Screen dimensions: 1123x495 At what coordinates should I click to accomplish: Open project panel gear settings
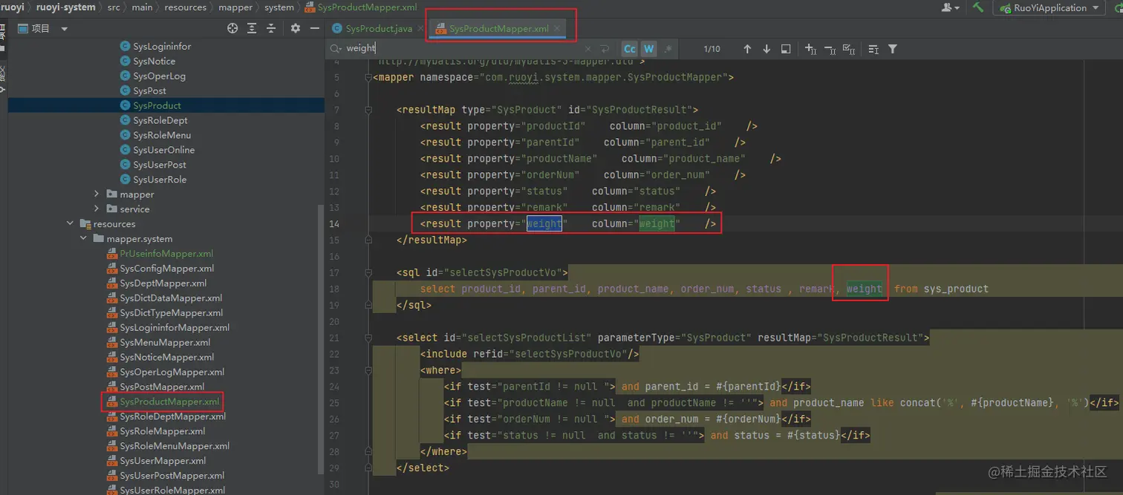(x=295, y=28)
